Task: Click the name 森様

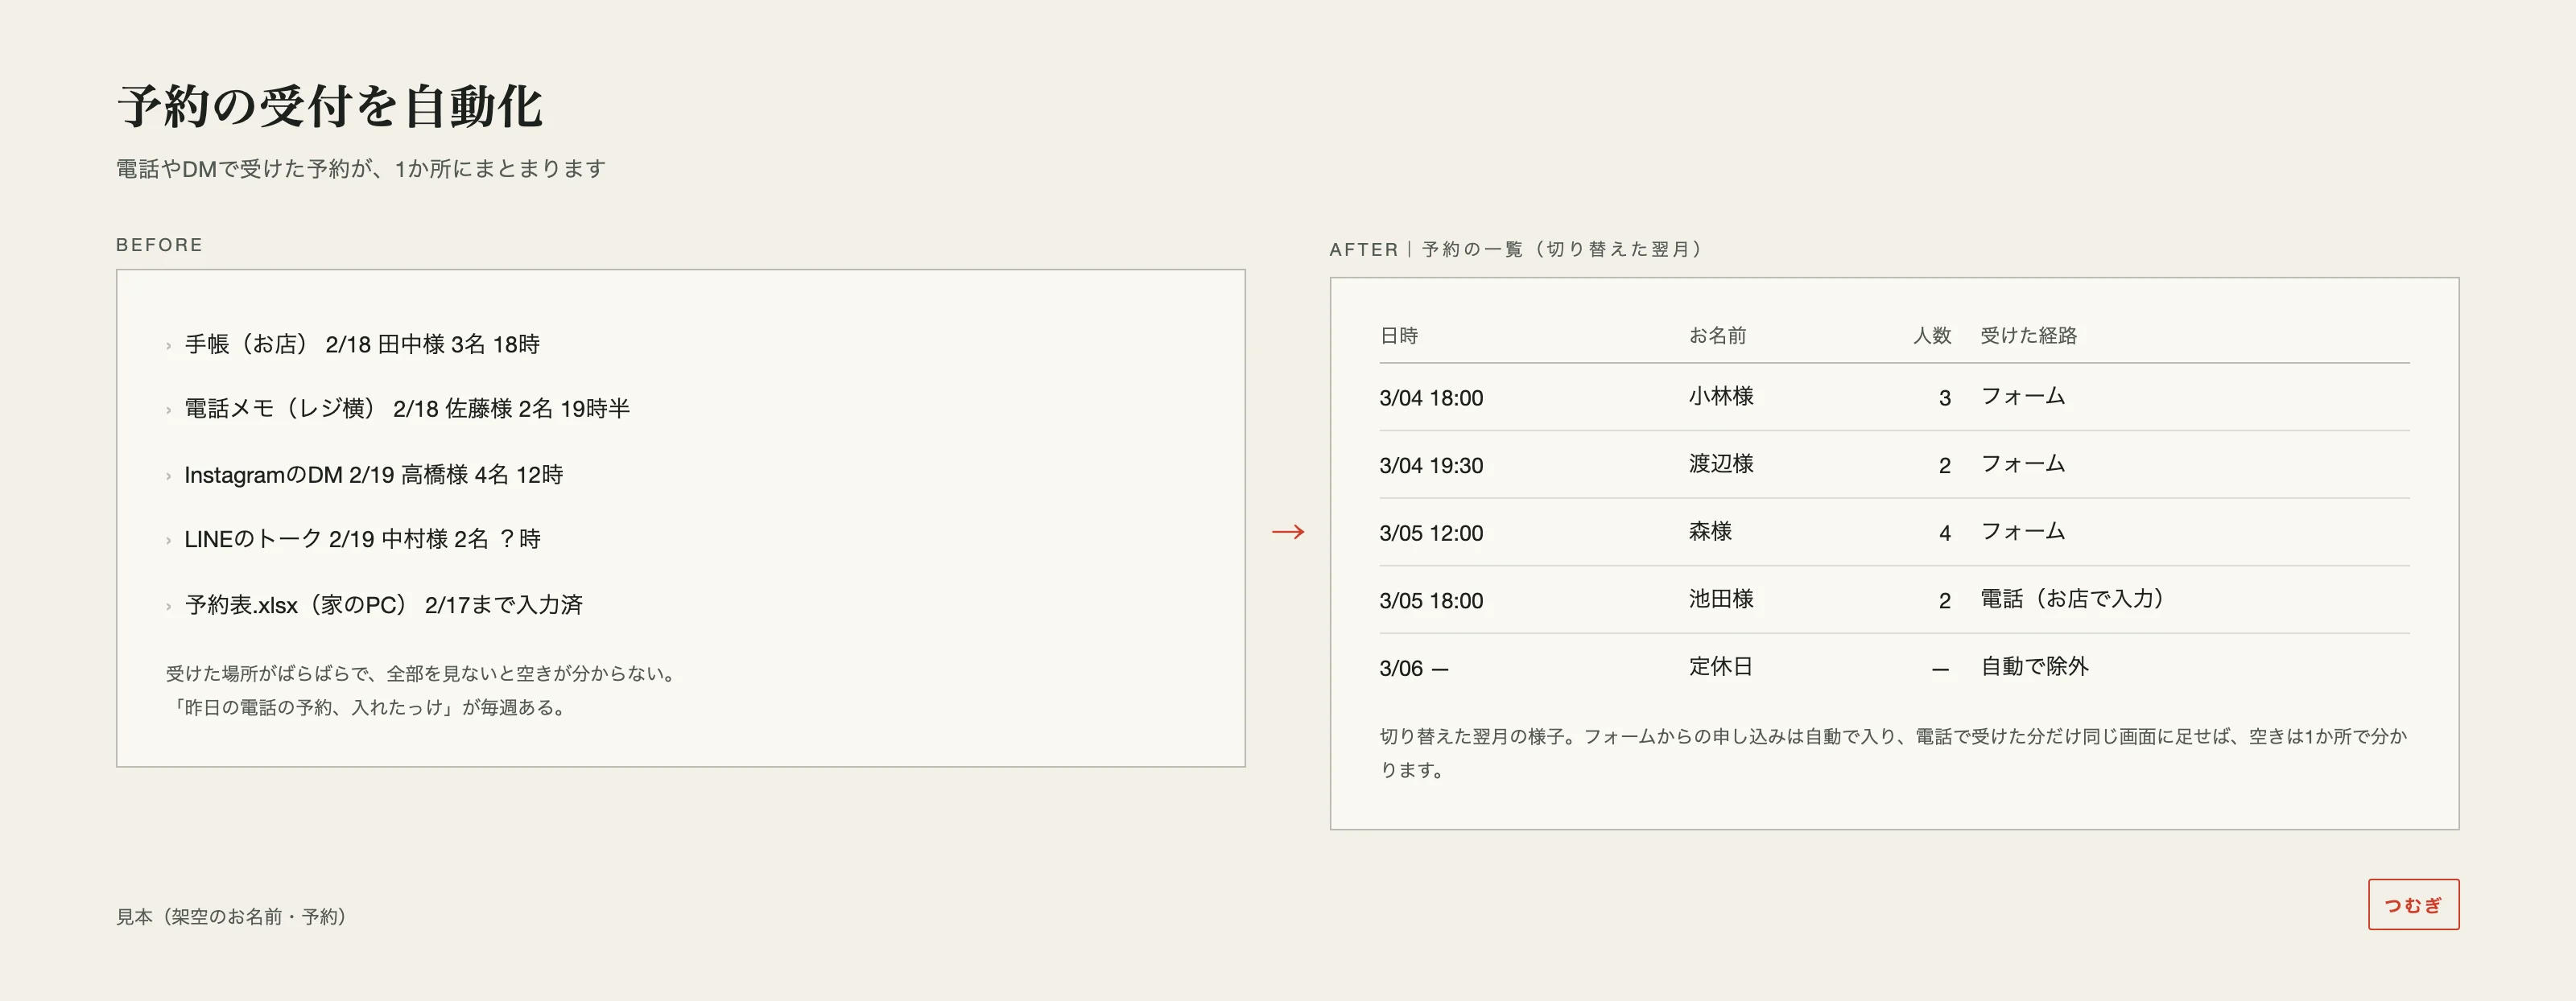Action: pyautogui.click(x=1710, y=532)
